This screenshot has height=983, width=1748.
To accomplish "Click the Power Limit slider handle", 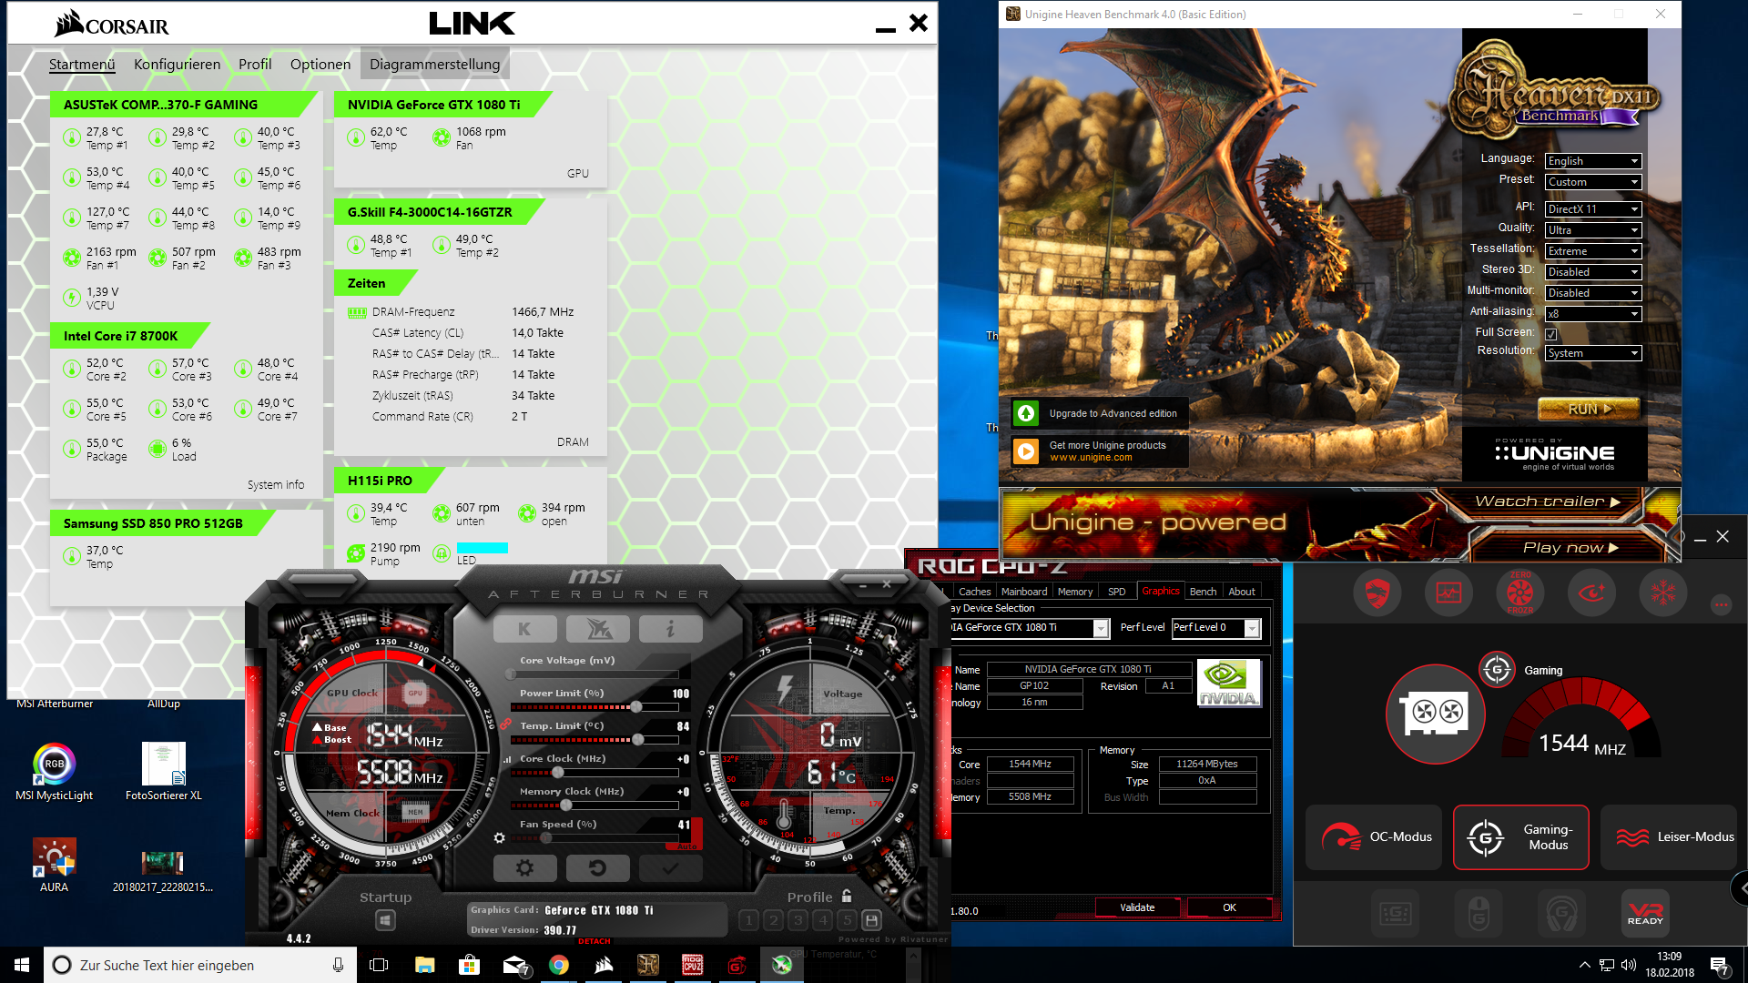I will (x=636, y=707).
